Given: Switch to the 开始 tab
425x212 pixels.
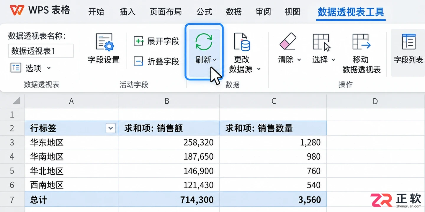Looking at the screenshot, I should click(96, 12).
